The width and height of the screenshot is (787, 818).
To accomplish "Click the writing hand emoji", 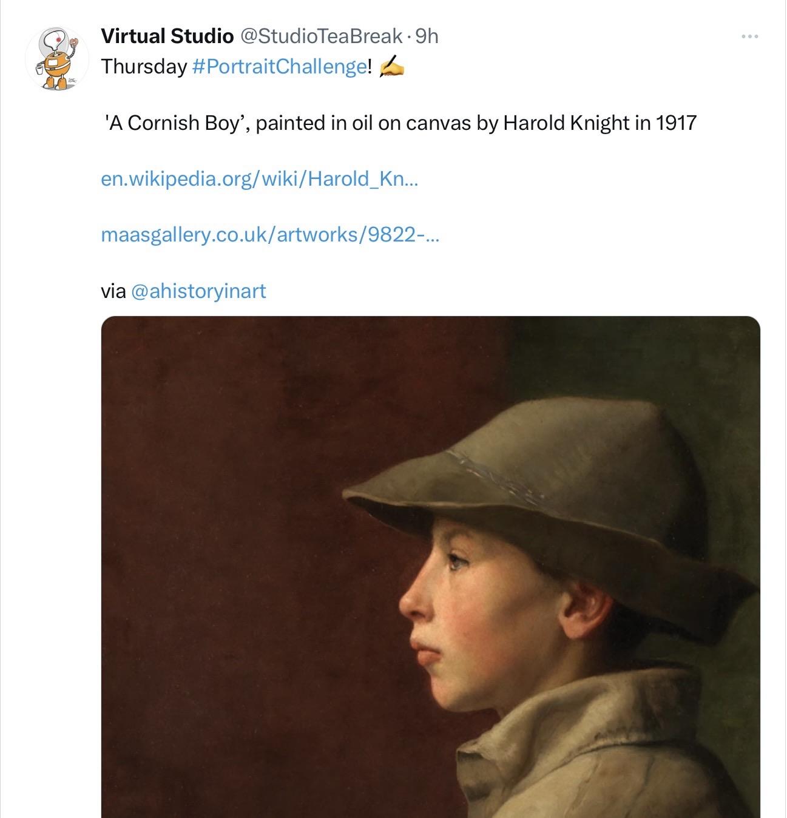I will [x=391, y=67].
